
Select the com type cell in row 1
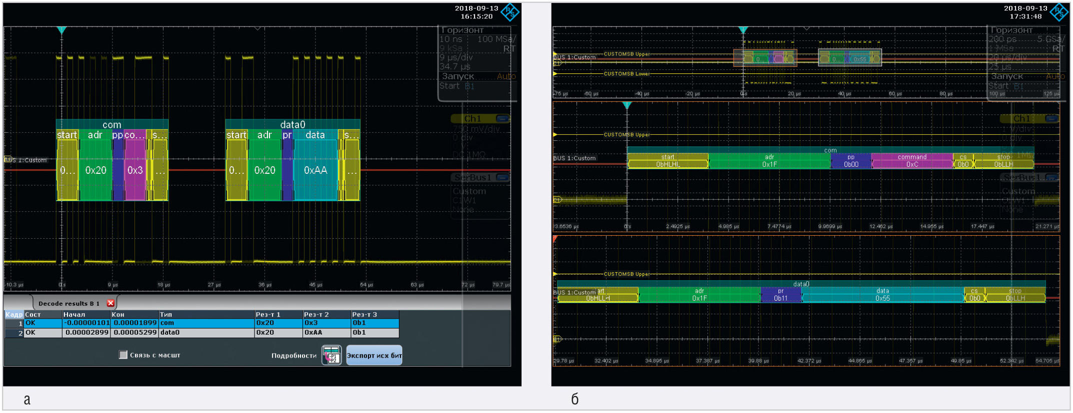click(206, 323)
